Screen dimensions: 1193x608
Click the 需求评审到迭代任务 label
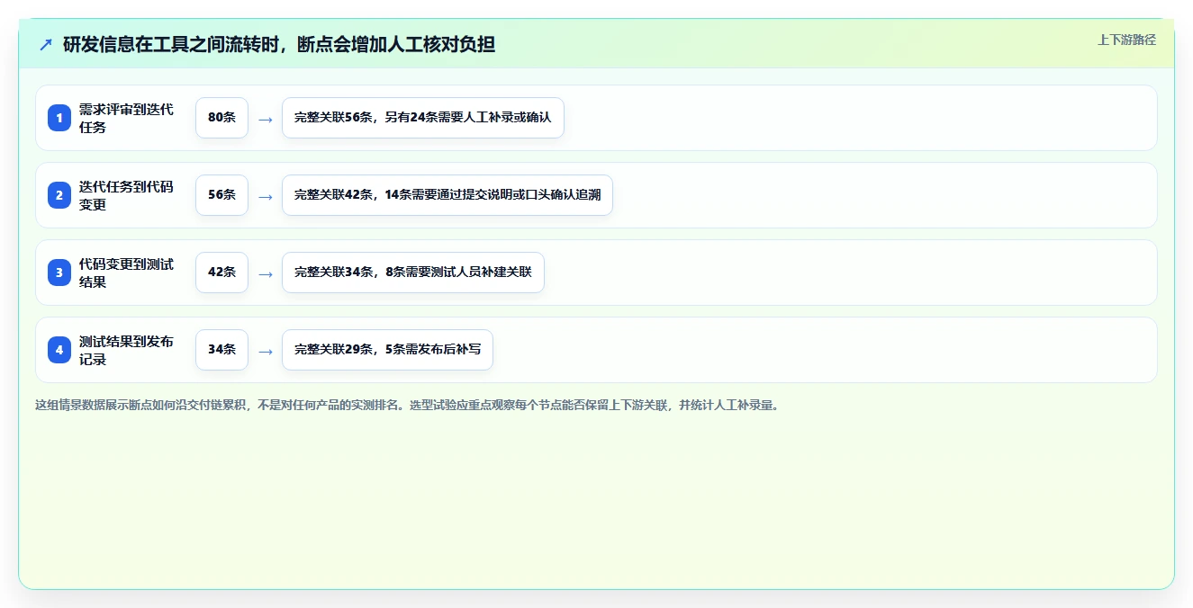[126, 118]
